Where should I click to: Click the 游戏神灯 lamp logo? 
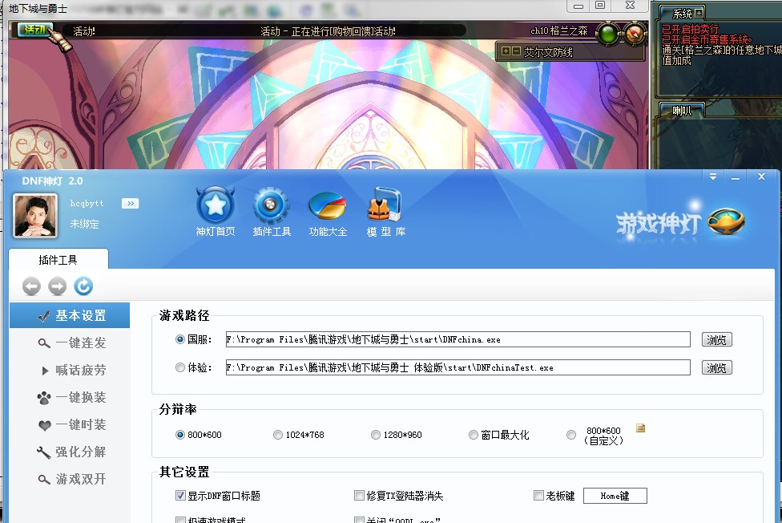coord(727,221)
